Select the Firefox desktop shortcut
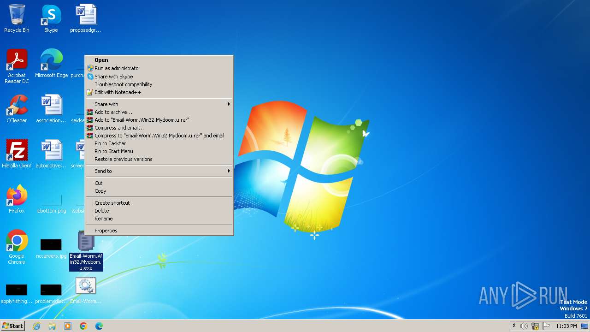This screenshot has width=590, height=332. pyautogui.click(x=17, y=199)
